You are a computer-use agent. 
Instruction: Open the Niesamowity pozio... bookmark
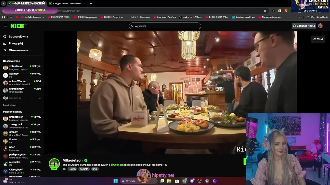coord(269,17)
